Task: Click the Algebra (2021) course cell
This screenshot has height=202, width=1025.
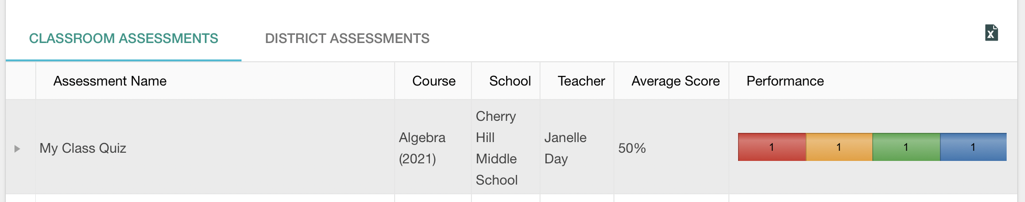Action: tap(422, 148)
